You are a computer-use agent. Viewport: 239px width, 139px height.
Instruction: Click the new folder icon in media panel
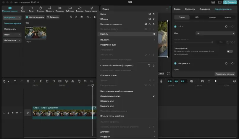pyautogui.click(x=76, y=17)
